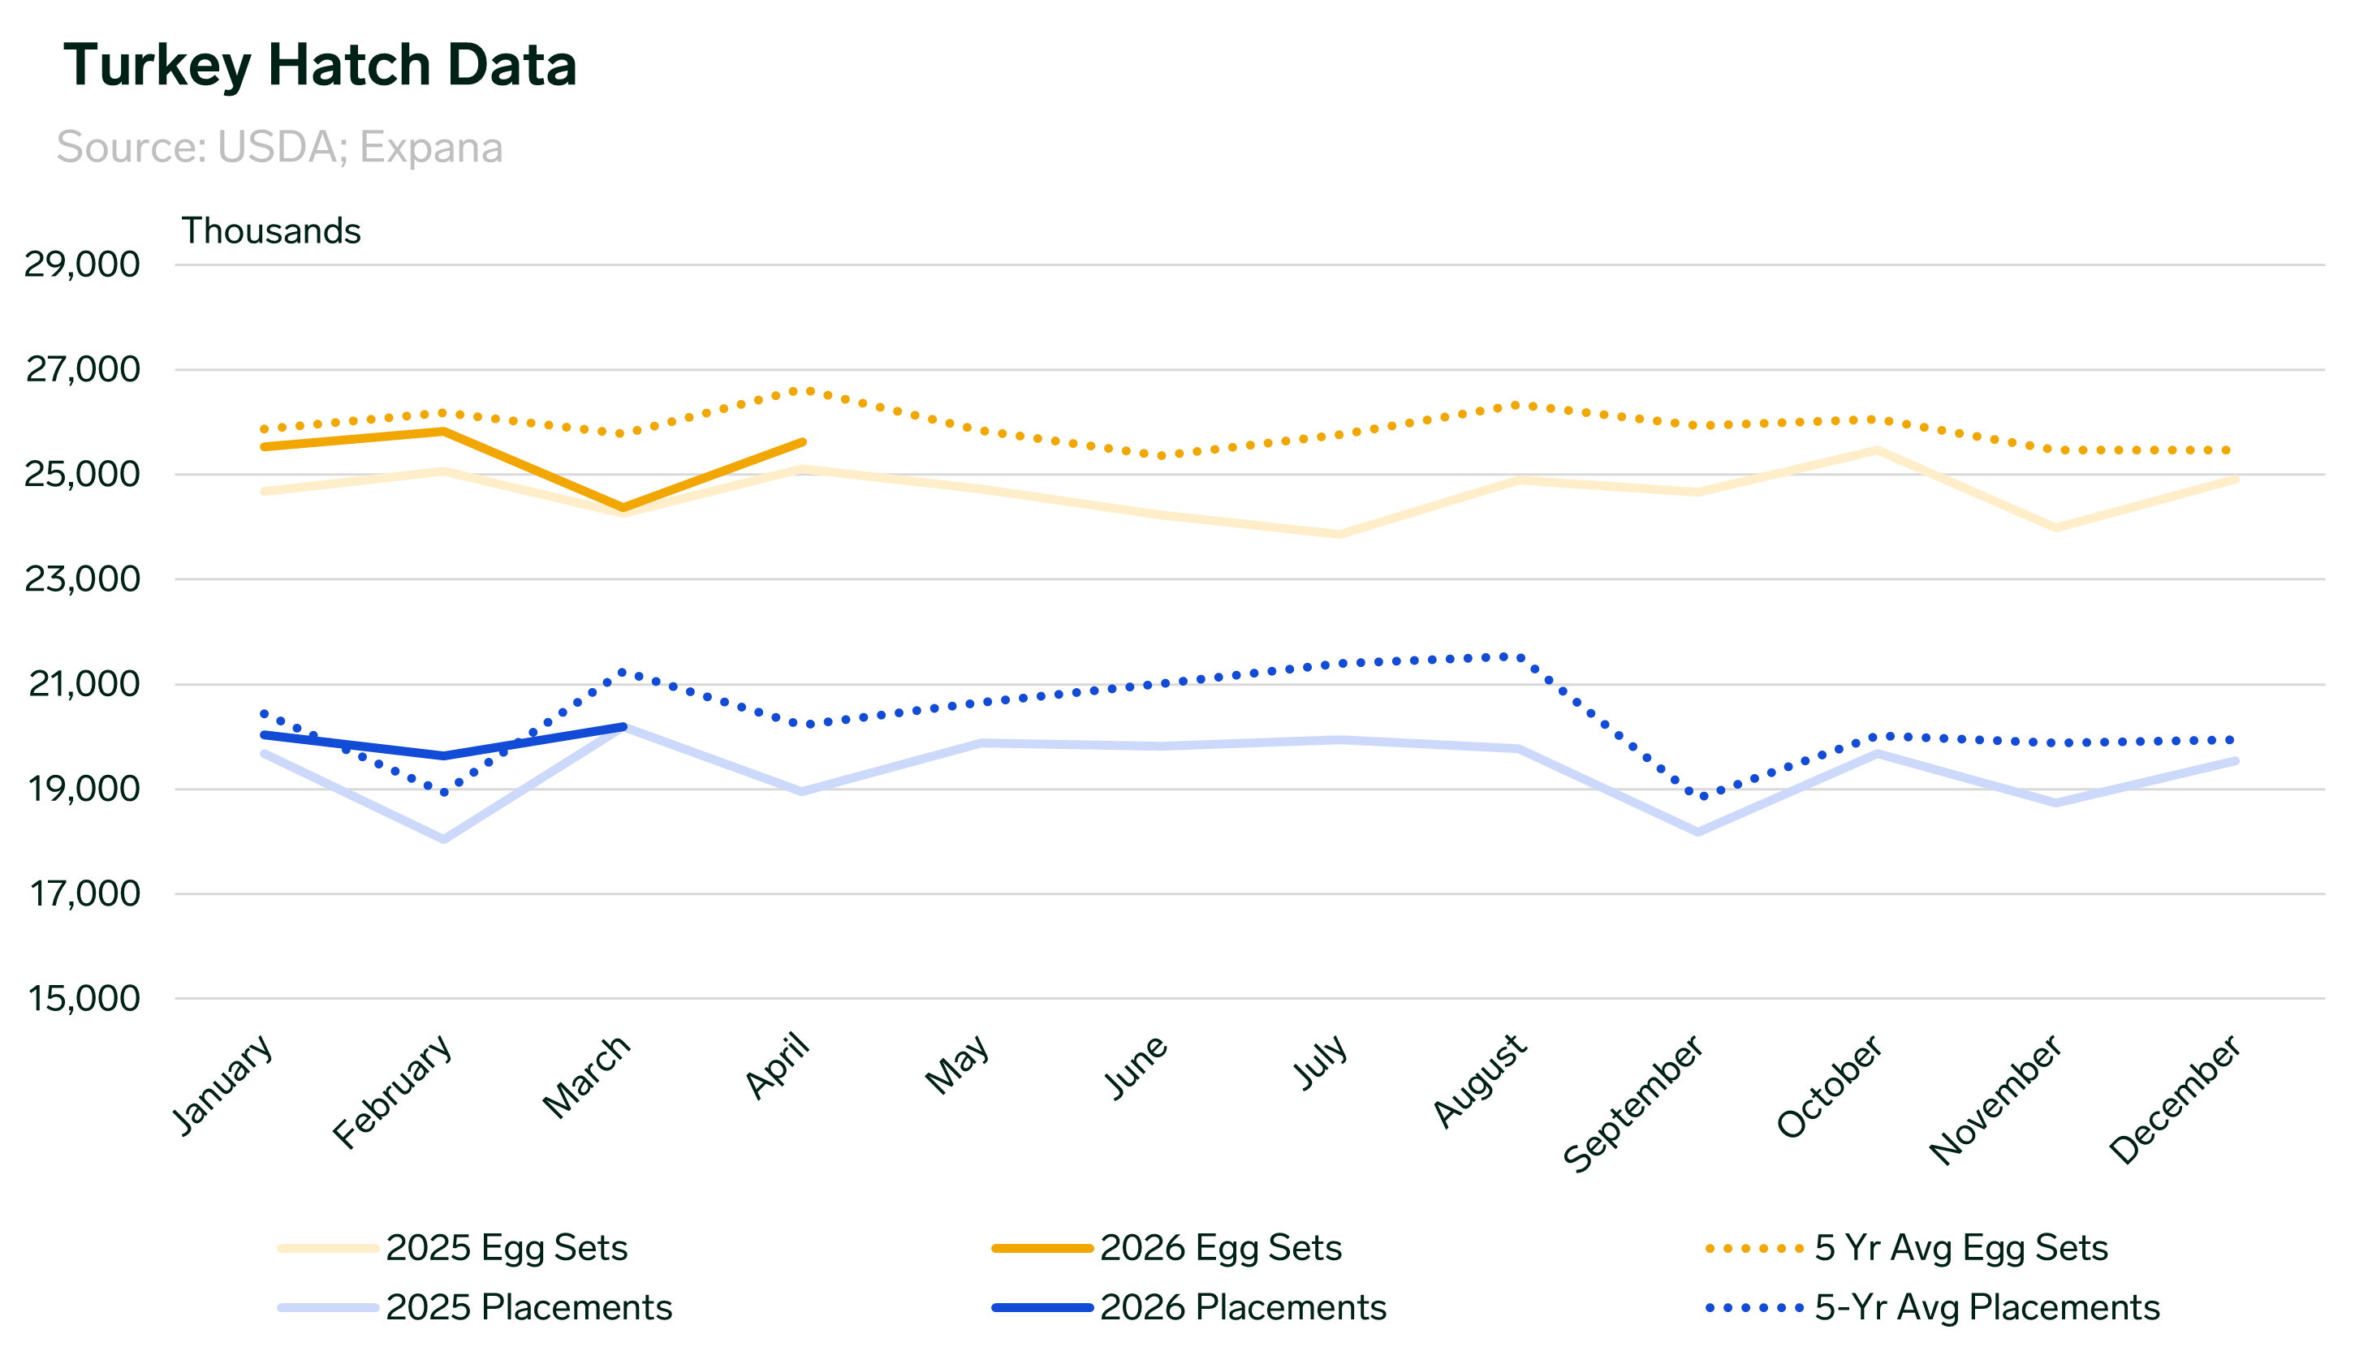Image resolution: width=2355 pixels, height=1364 pixels.
Task: Click 2026 Egg Sets line's April endpoint
Action: [803, 442]
